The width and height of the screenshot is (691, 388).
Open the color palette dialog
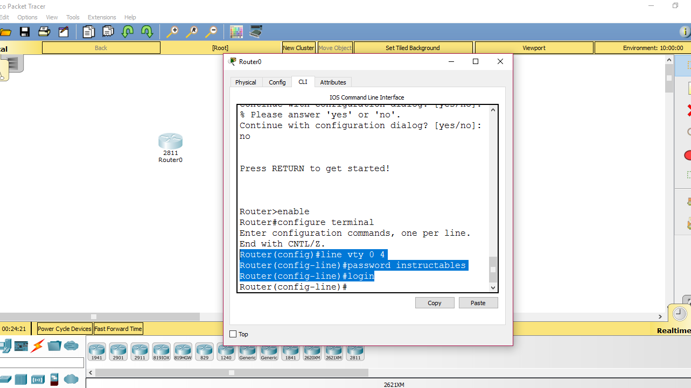[236, 31]
